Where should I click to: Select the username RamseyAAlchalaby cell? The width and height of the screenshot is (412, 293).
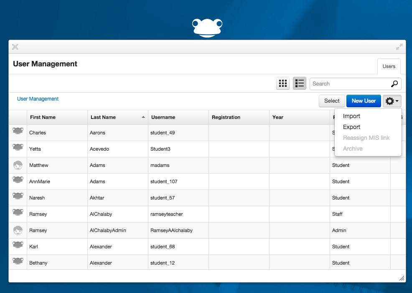pos(178,230)
